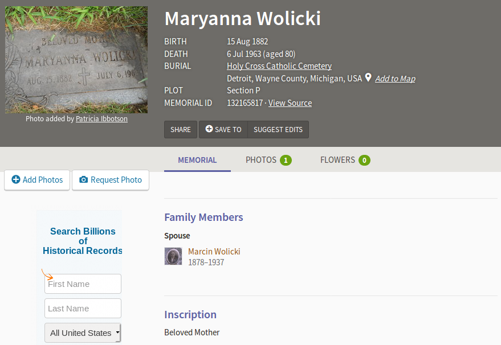Switch to the Memorial tab
Image resolution: width=501 pixels, height=345 pixels.
click(x=197, y=160)
